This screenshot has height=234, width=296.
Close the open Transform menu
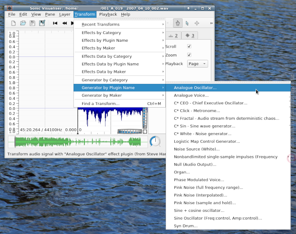(x=85, y=14)
